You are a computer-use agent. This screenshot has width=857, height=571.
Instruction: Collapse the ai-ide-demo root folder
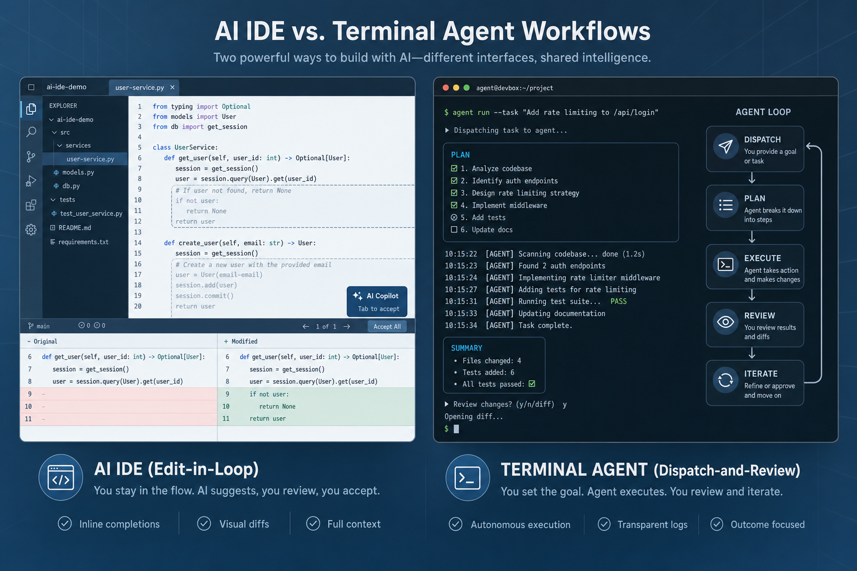coord(51,119)
